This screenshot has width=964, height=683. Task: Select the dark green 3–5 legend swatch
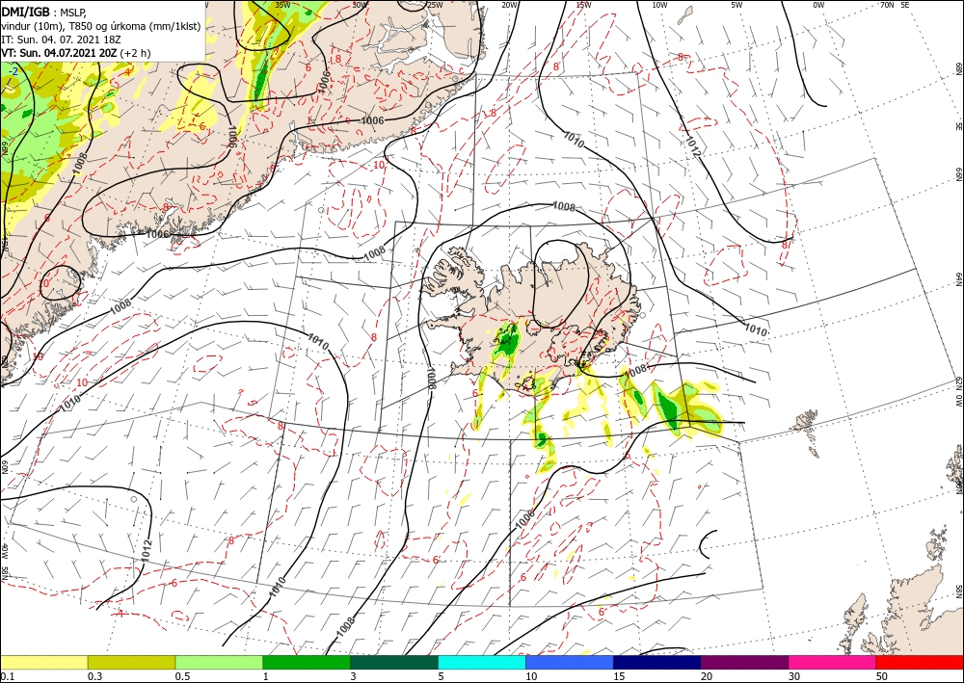click(x=394, y=662)
